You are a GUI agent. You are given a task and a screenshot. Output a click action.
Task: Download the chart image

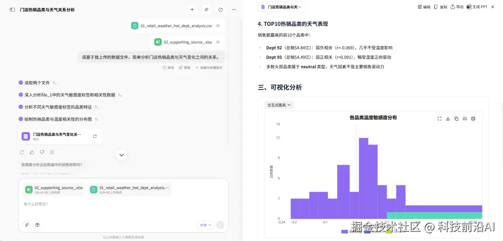pos(448,119)
